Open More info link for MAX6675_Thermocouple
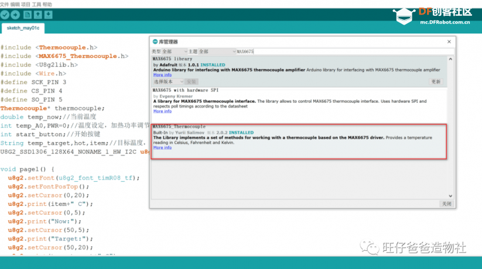The width and height of the screenshot is (482, 269). [162, 148]
